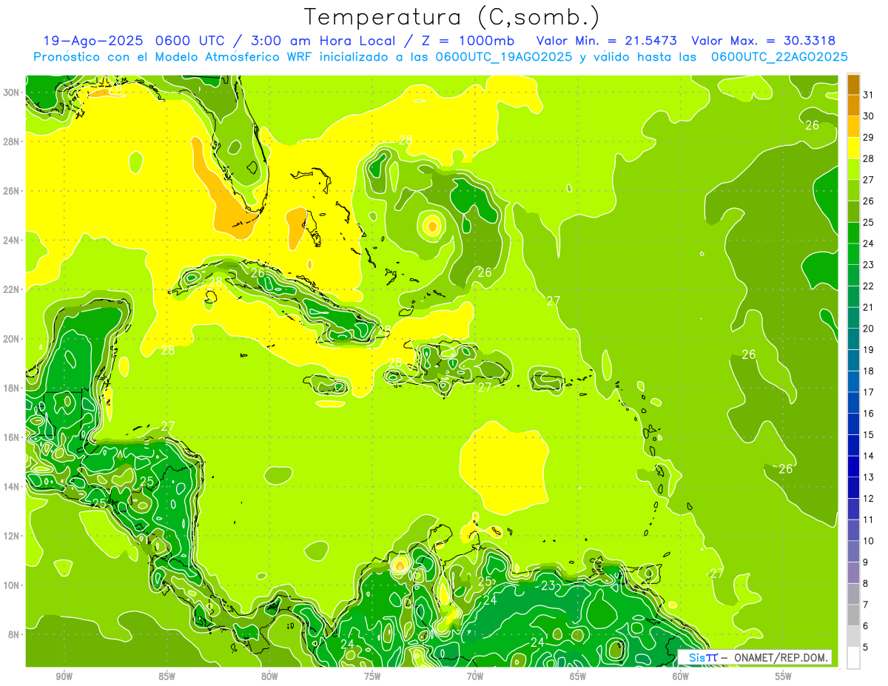Pick the dark orange legend band above 31
This screenshot has width=888, height=686.
click(853, 84)
